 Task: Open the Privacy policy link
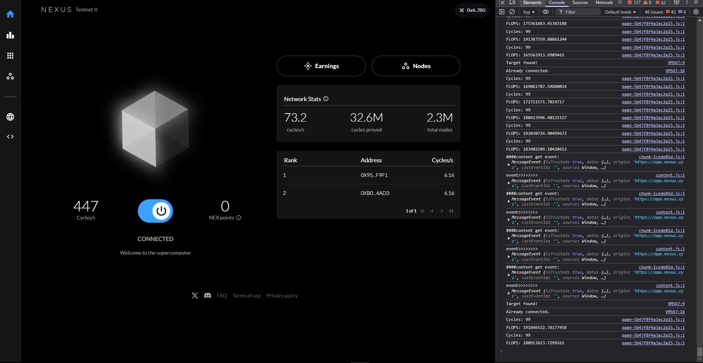tap(282, 296)
